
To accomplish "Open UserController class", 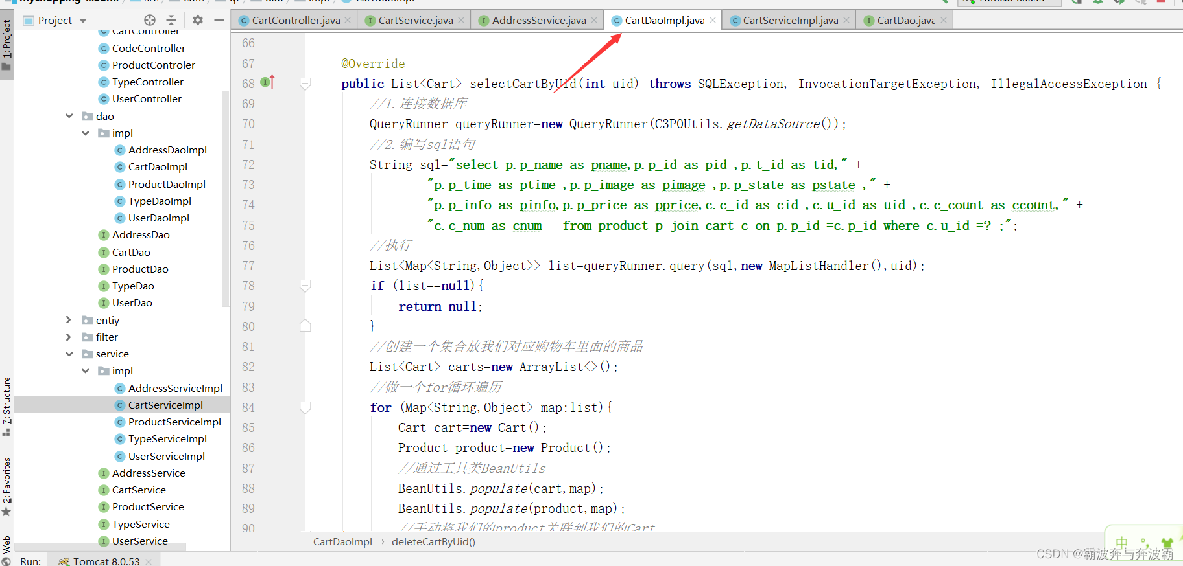I will [147, 98].
